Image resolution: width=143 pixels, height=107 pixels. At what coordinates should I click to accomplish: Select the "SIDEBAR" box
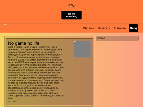(117, 38)
